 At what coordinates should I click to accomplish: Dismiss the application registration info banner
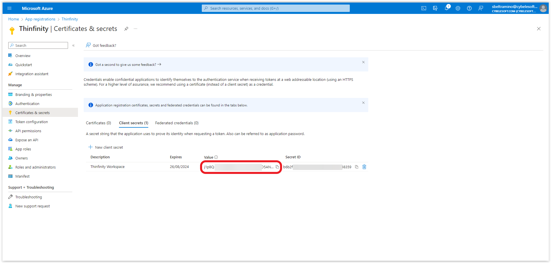[363, 103]
